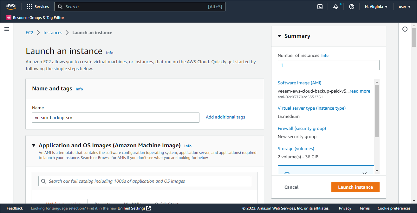Click the instance Name input field
Viewport: 417px width, 213px height.
click(x=115, y=117)
